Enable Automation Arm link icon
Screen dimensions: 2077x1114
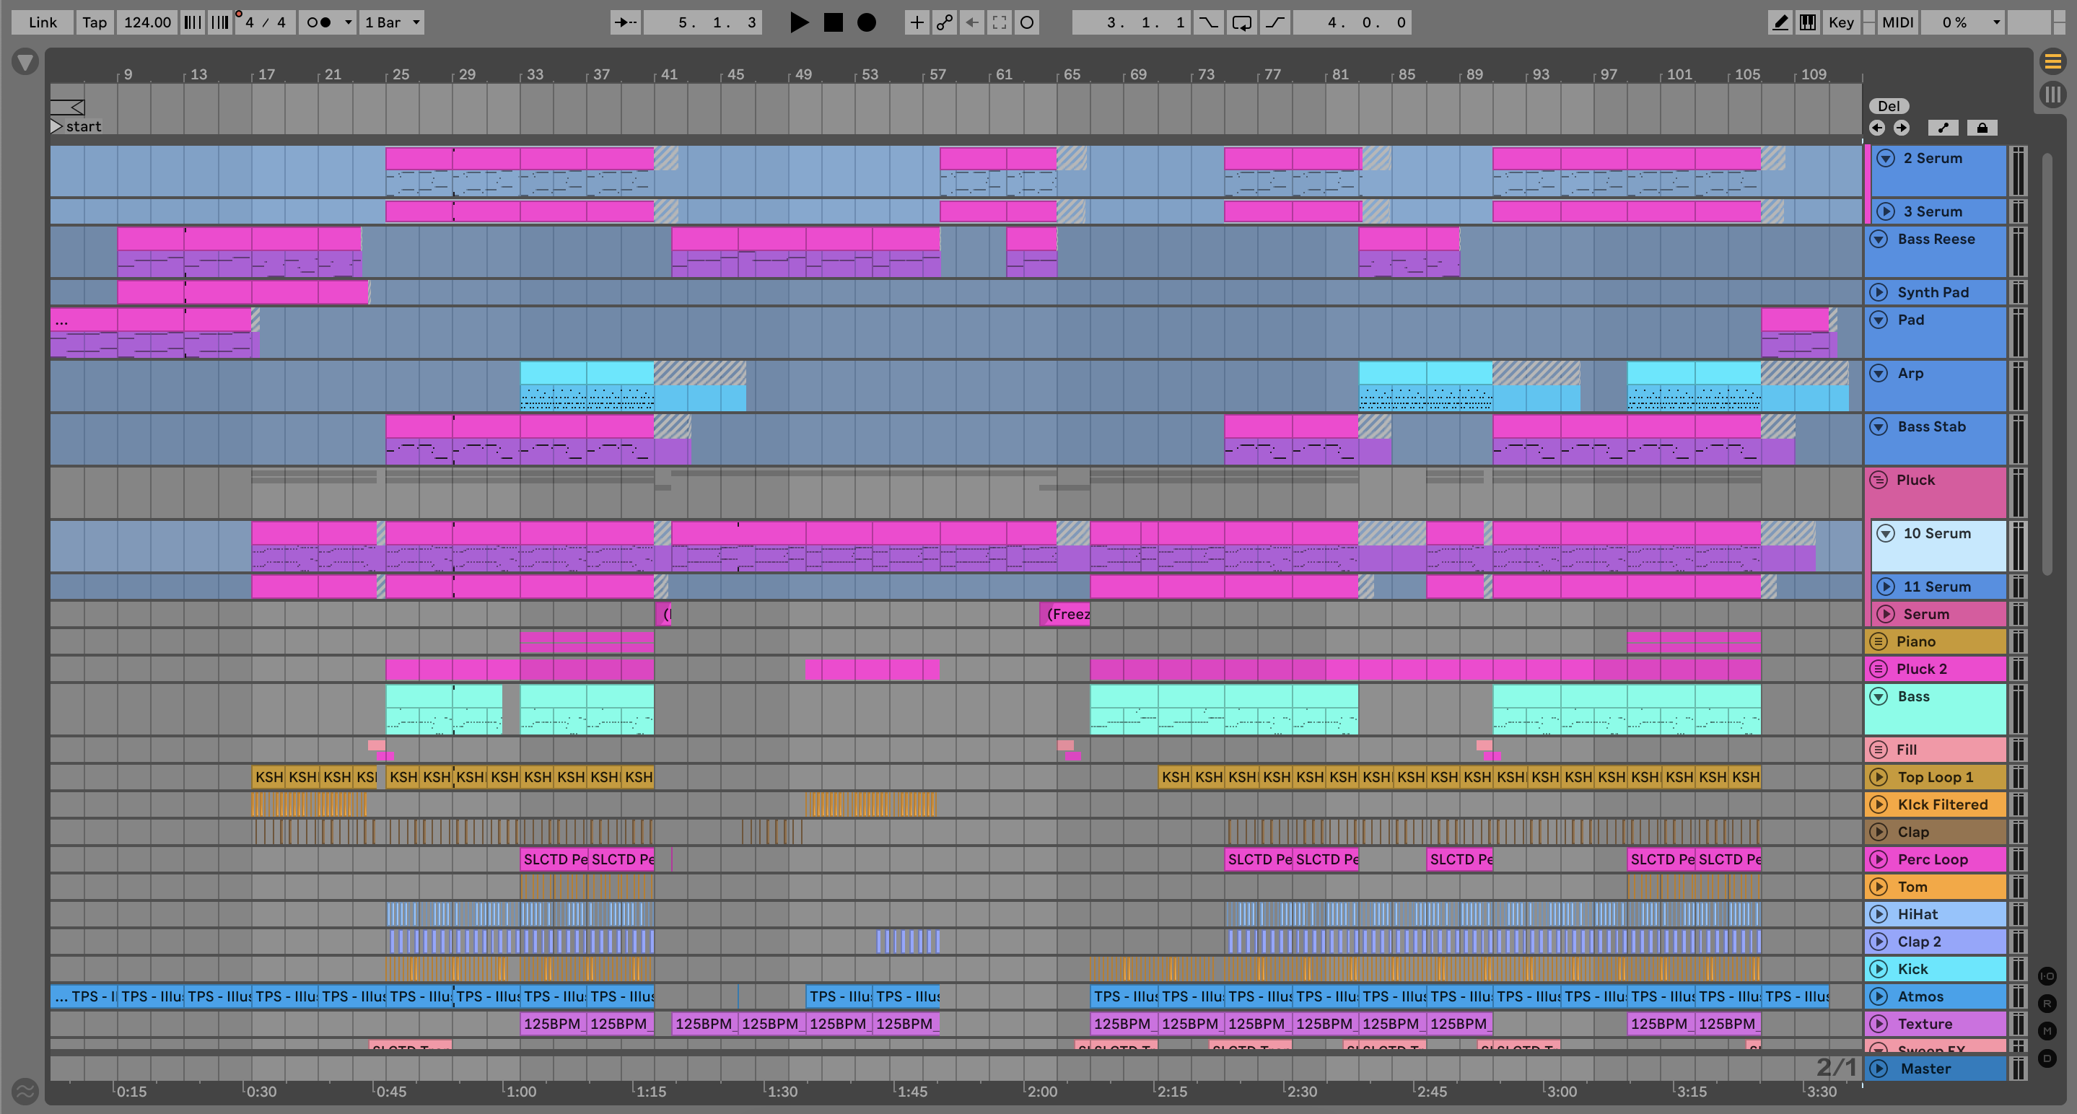[x=944, y=22]
